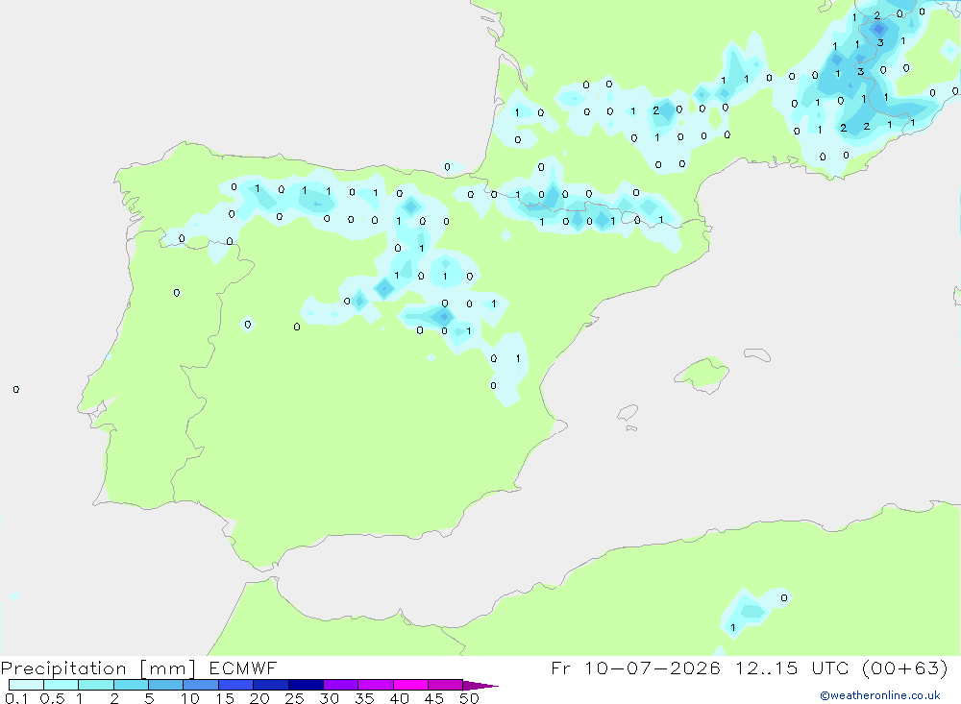Click the '0.1' legend scale label
Screen dimensions: 961x704
click(x=16, y=698)
